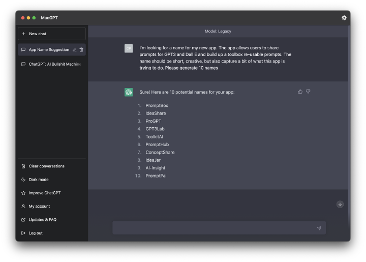Click the trash icon next to Clear conversations

23,166
